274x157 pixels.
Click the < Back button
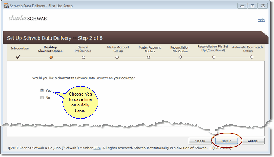click(200, 141)
